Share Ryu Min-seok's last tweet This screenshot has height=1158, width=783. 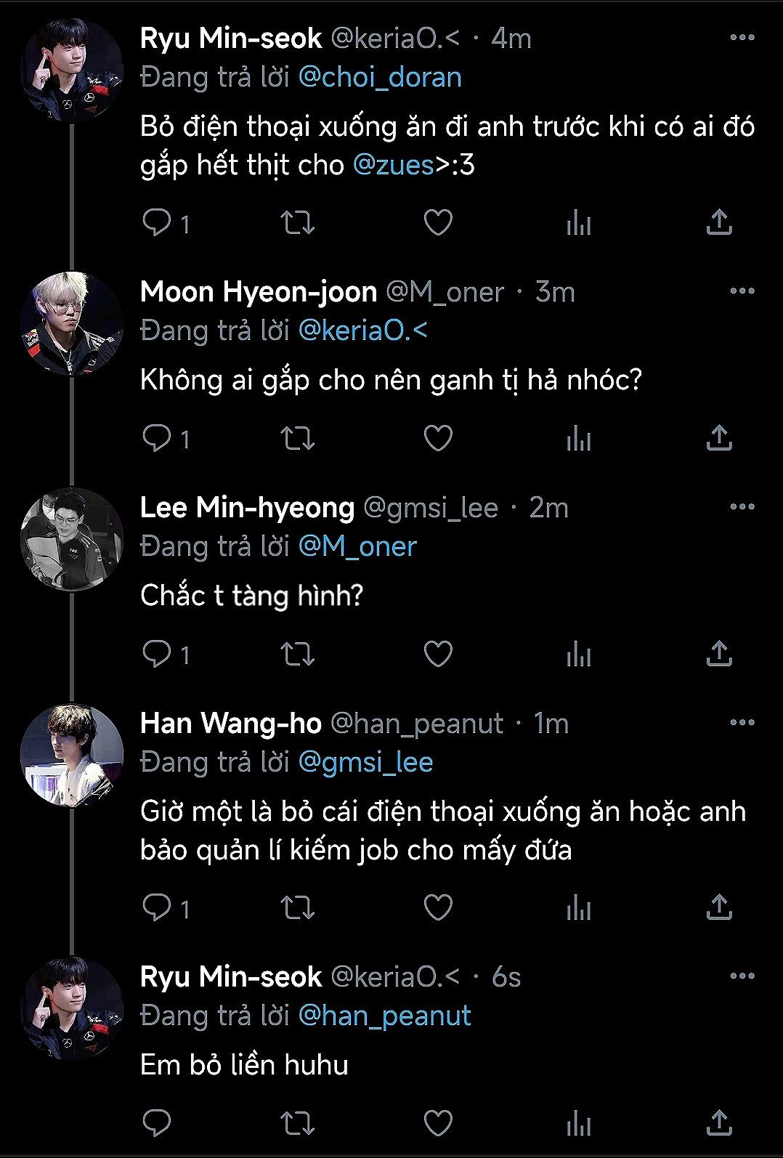pos(718,1122)
